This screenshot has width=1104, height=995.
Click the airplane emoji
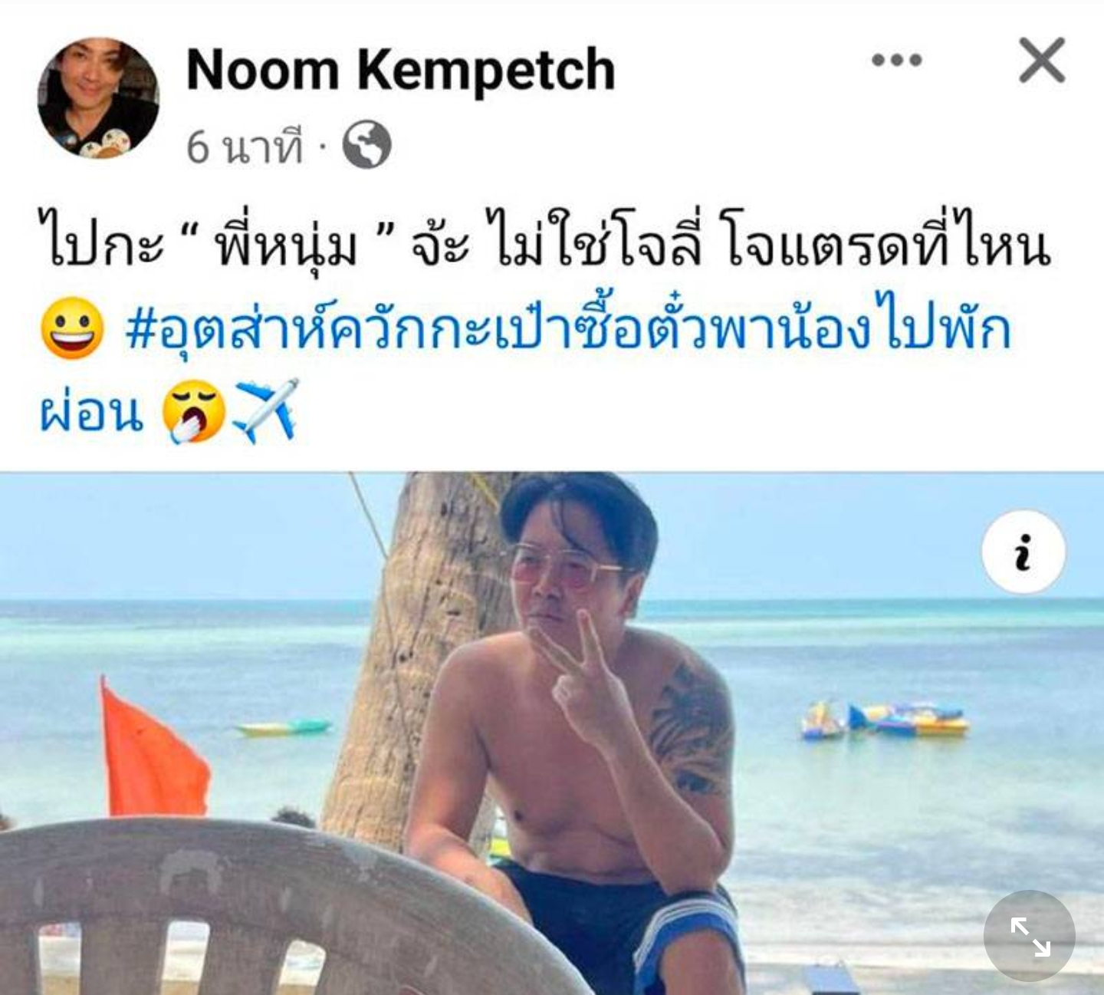pos(265,412)
